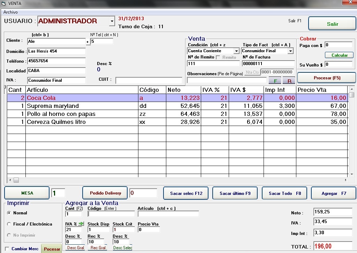Click the Código column header
Image resolution: width=357 pixels, height=253 pixels.
152,90
